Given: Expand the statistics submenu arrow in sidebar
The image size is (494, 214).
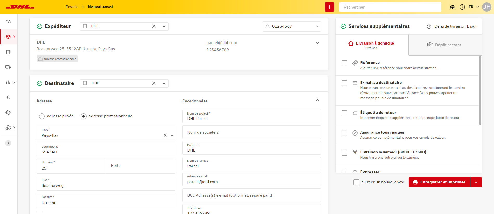Looking at the screenshot, I should (x=14, y=82).
